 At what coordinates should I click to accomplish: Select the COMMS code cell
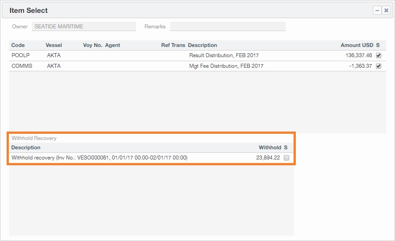coord(22,66)
